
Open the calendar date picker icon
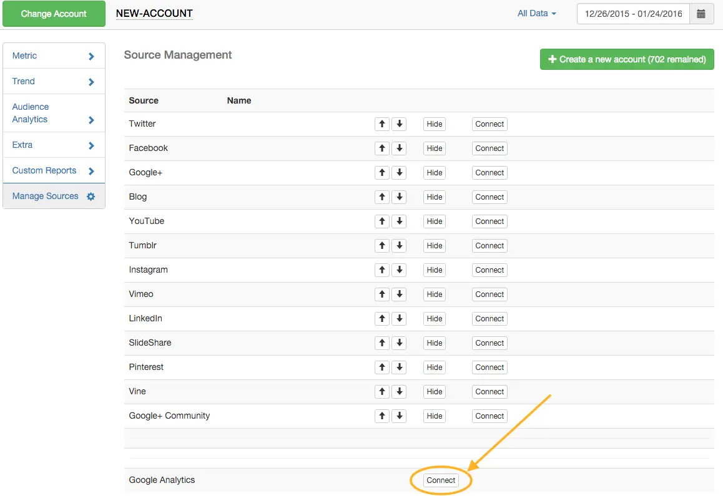701,14
